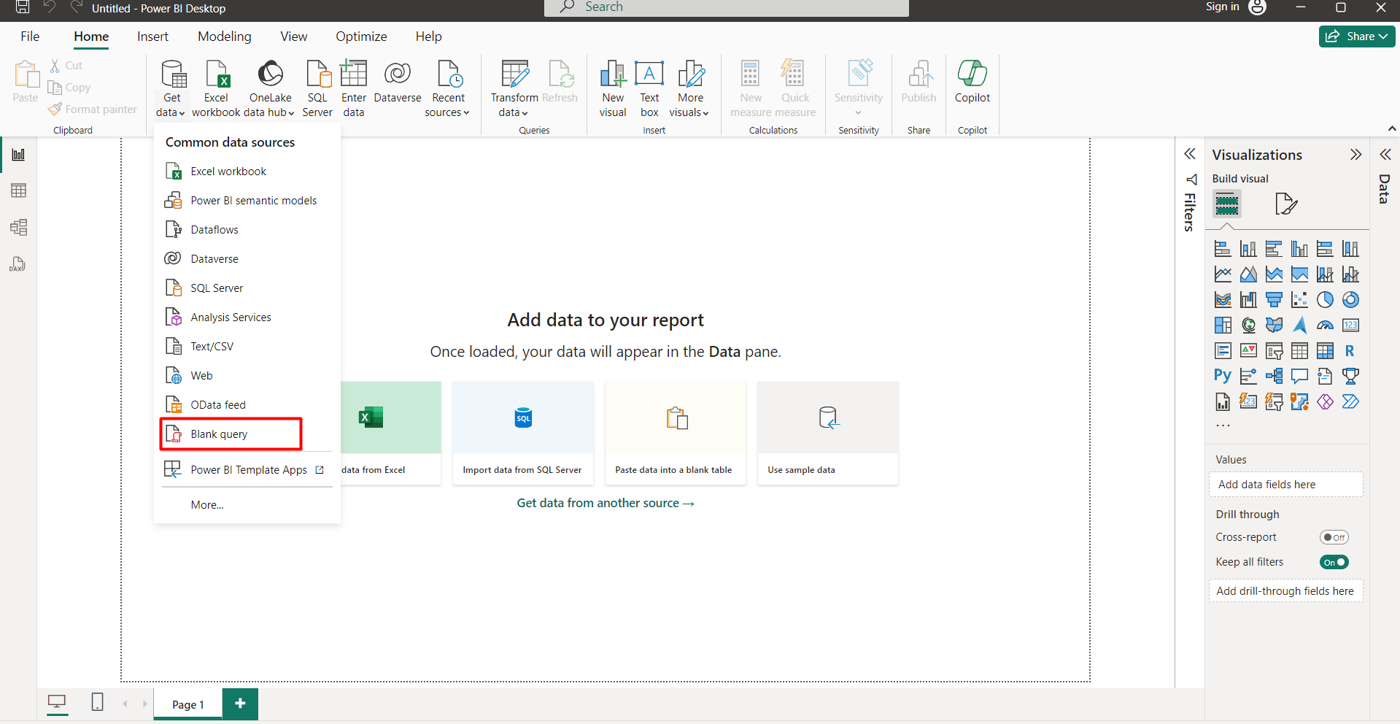Select the R script visual
Screen dimensions: 1400x724
(x=1350, y=351)
